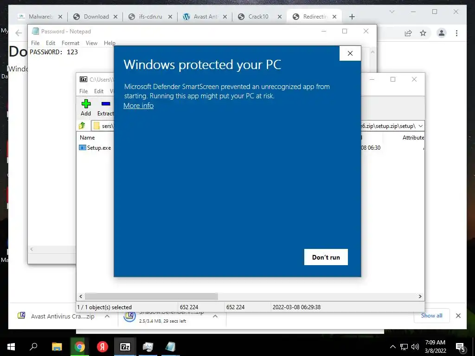Screen dimensions: 475x356
Task: Click the Don't run button
Action: click(326, 257)
